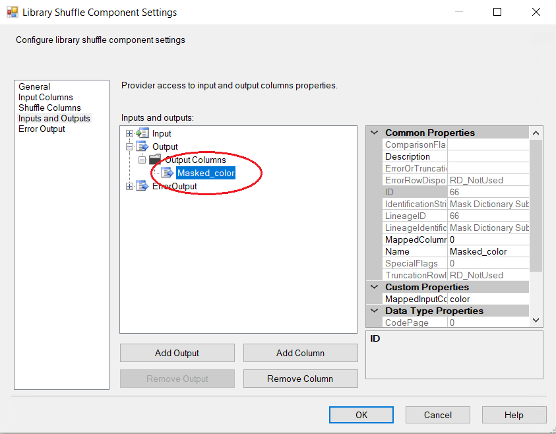
Task: Edit the Name property value field
Action: 488,251
